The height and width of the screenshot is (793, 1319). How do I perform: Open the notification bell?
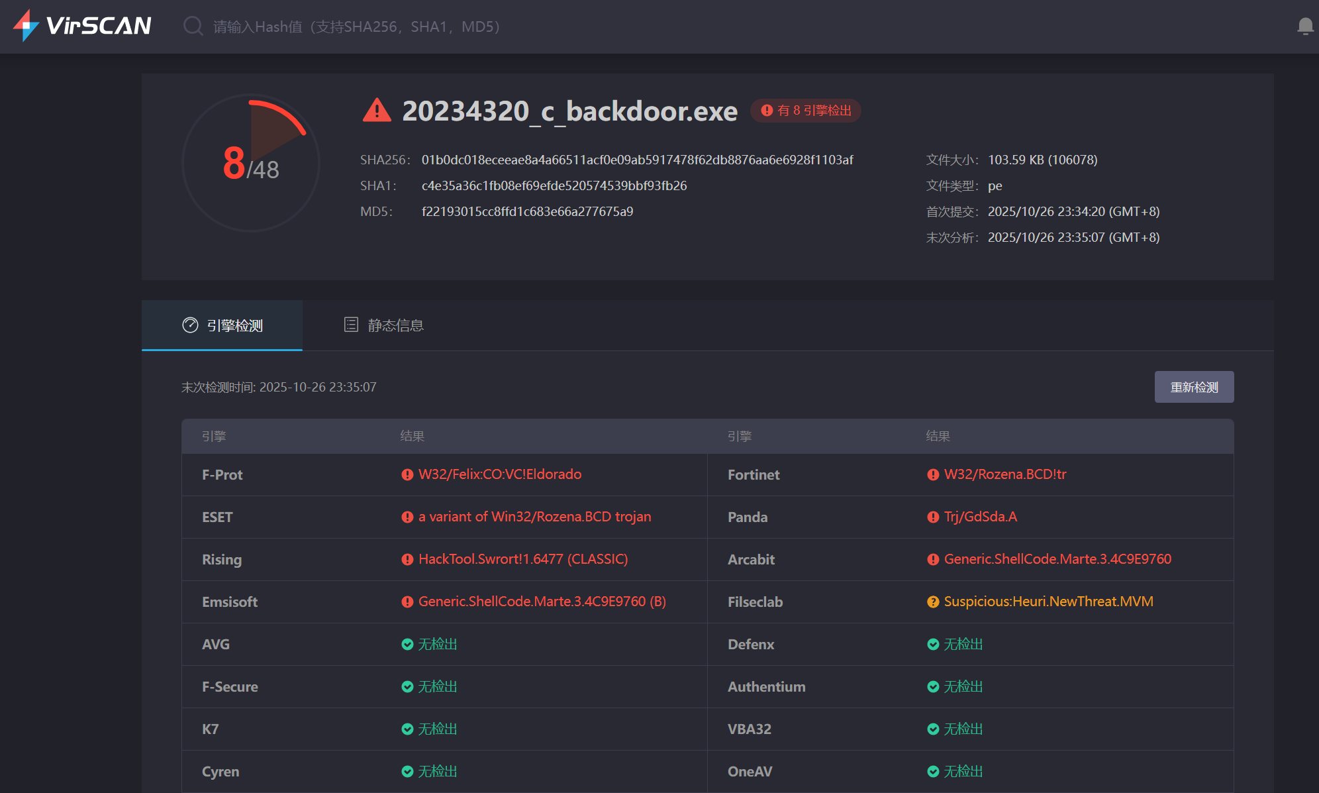[1304, 26]
